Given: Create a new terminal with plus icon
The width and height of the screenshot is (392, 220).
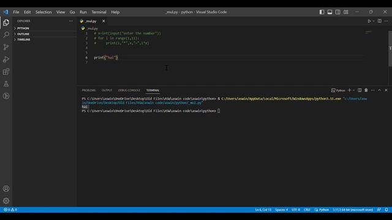Looking at the screenshot, I should click(x=350, y=90).
